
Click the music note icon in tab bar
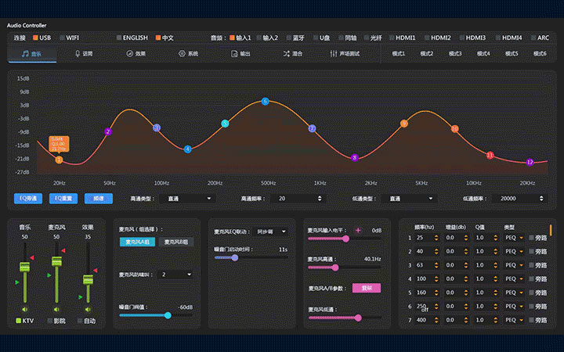tap(25, 53)
